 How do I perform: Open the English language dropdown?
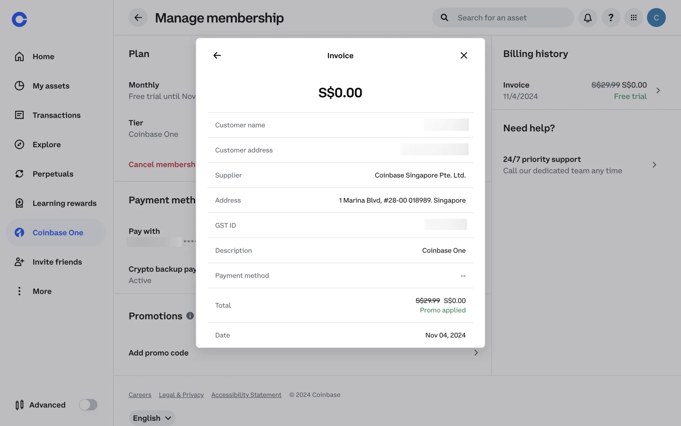tap(152, 418)
